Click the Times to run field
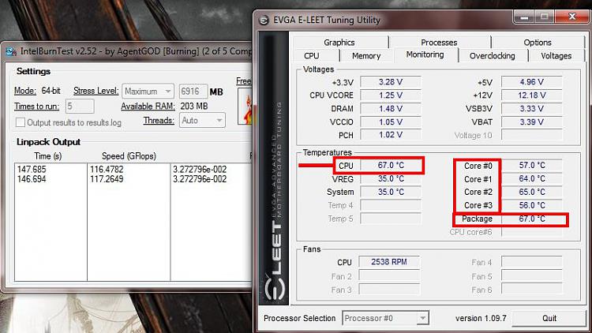Viewport: 592px width, 333px height. tap(80, 107)
